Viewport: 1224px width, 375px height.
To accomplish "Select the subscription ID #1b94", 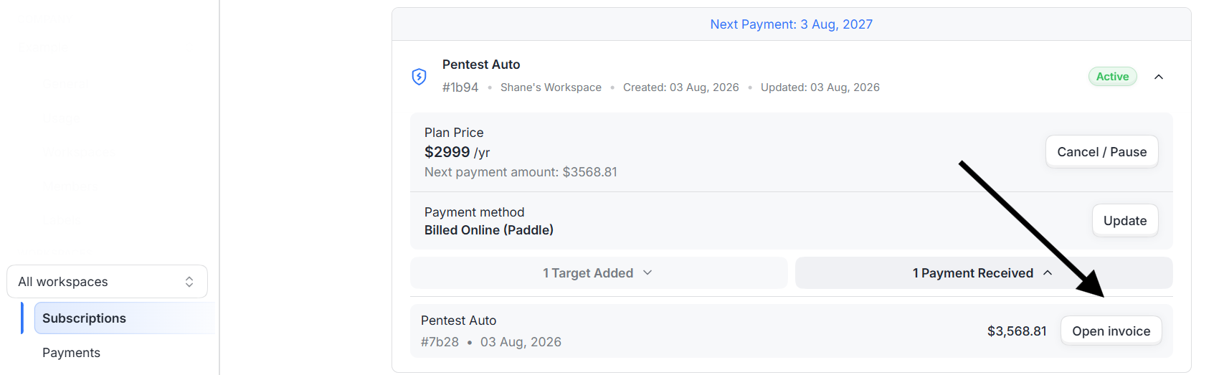I will click(460, 87).
